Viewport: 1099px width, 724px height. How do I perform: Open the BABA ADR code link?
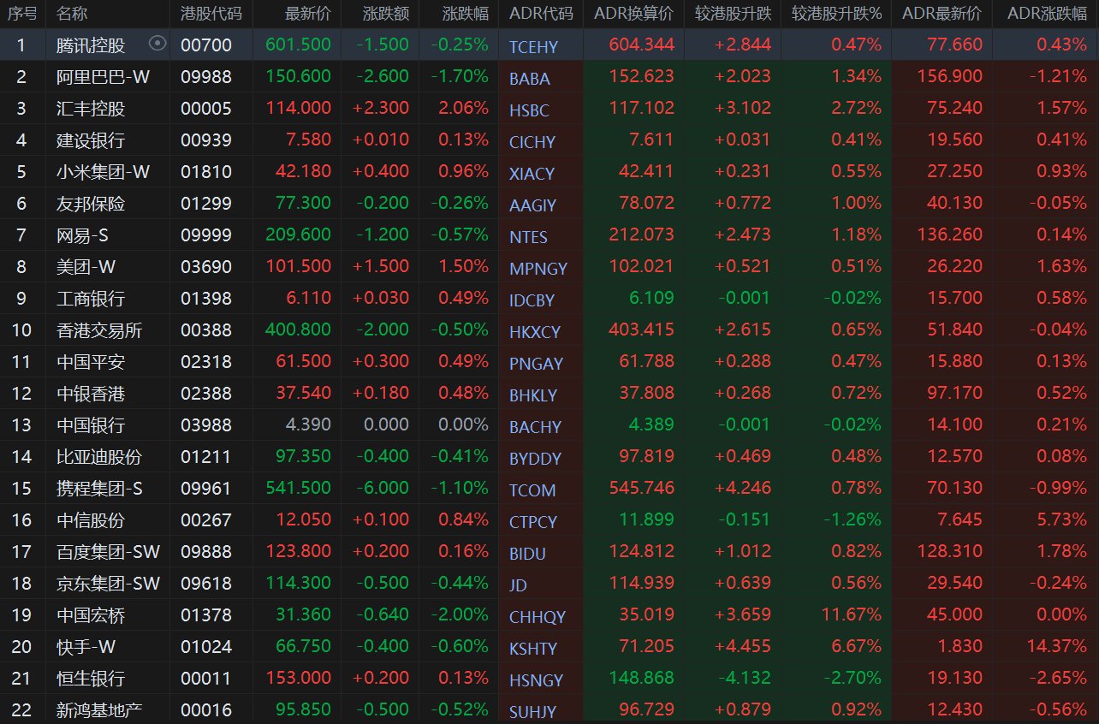[x=530, y=79]
